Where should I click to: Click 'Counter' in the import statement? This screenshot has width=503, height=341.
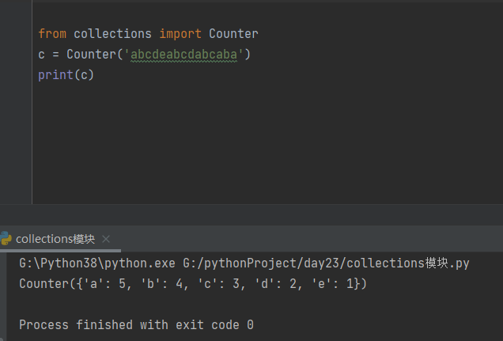point(233,34)
